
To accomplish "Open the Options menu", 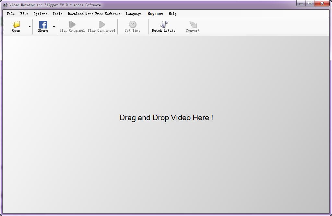I will click(40, 14).
